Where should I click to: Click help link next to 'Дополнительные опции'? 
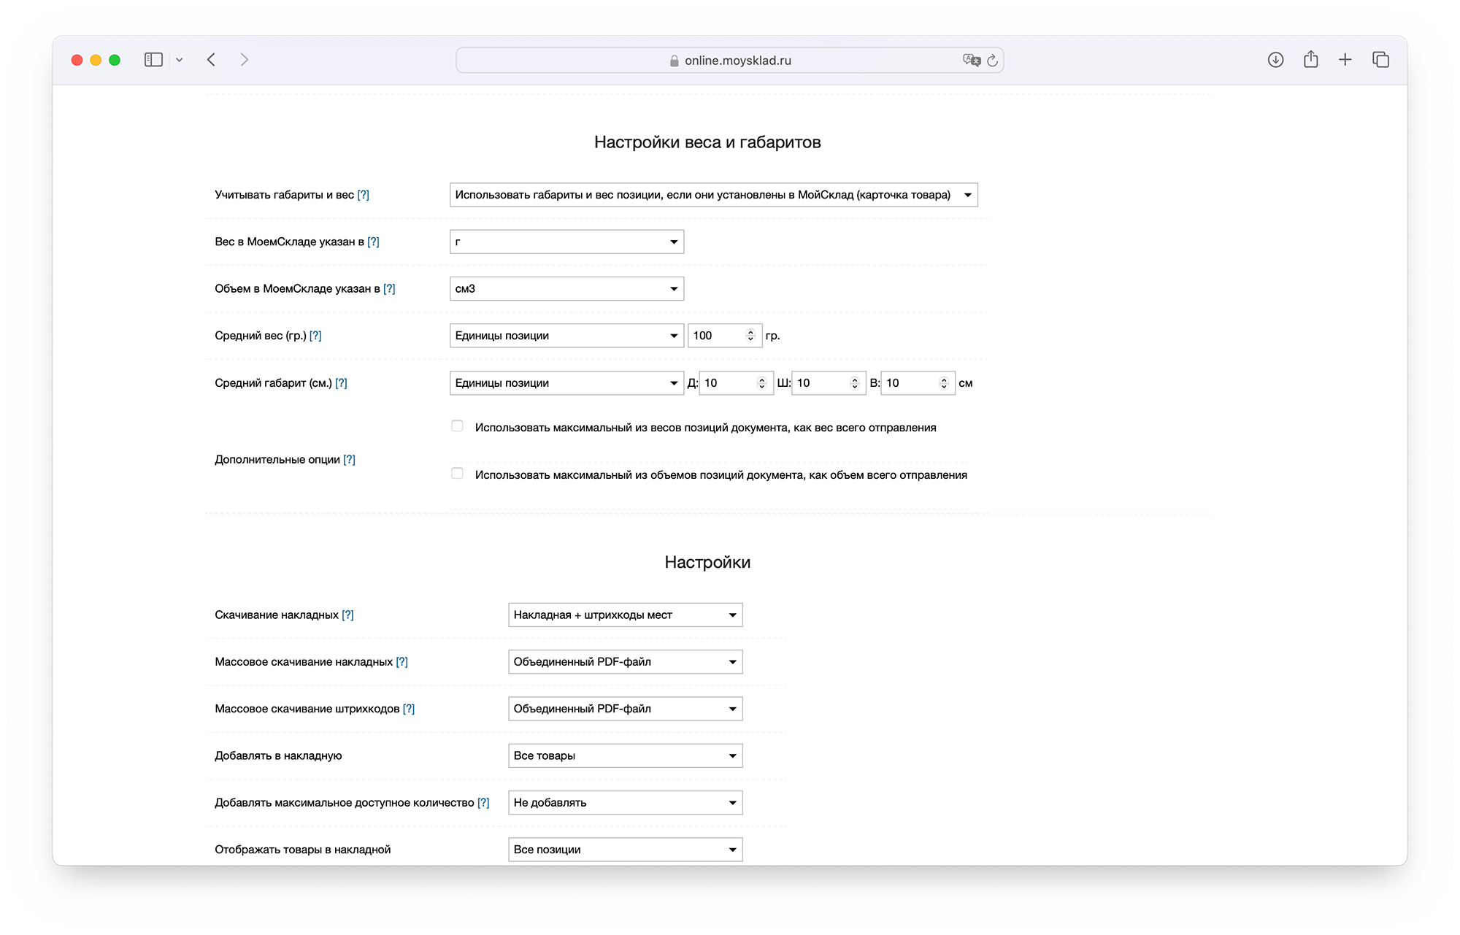[349, 459]
